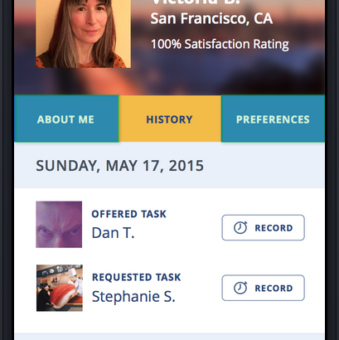Click the blurred city banner below the profile photo
339x340 pixels.
pyautogui.click(x=170, y=81)
